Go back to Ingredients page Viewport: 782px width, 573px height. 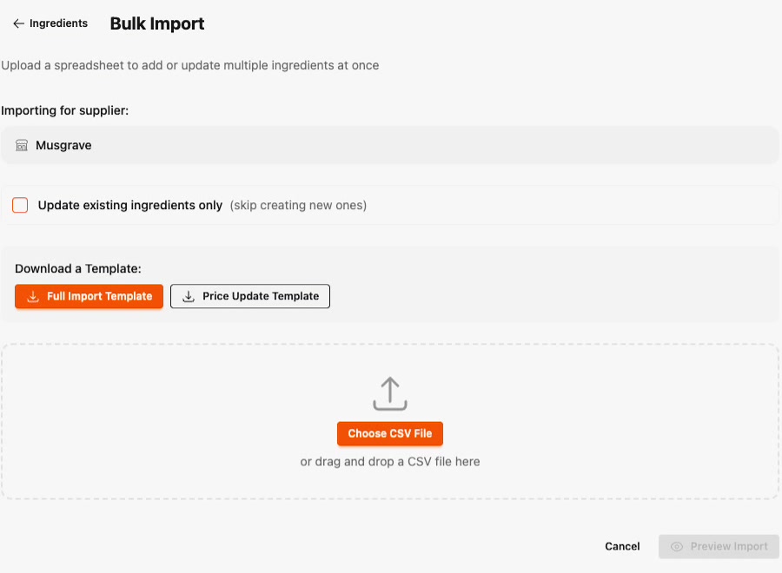pos(50,23)
